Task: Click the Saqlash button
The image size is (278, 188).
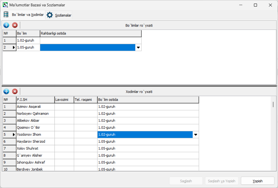Action: coord(186,181)
